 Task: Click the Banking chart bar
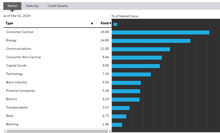pos(117,125)
